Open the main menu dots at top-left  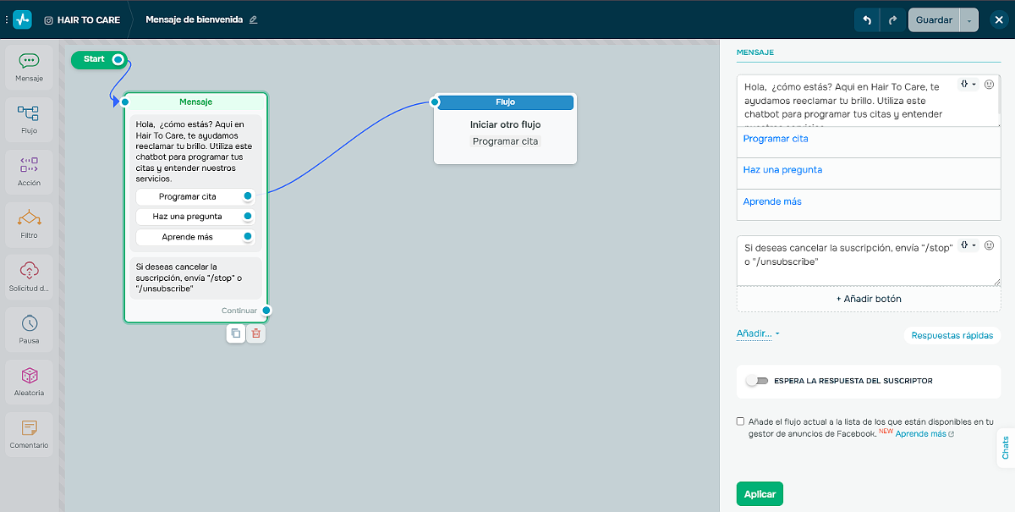click(5, 19)
